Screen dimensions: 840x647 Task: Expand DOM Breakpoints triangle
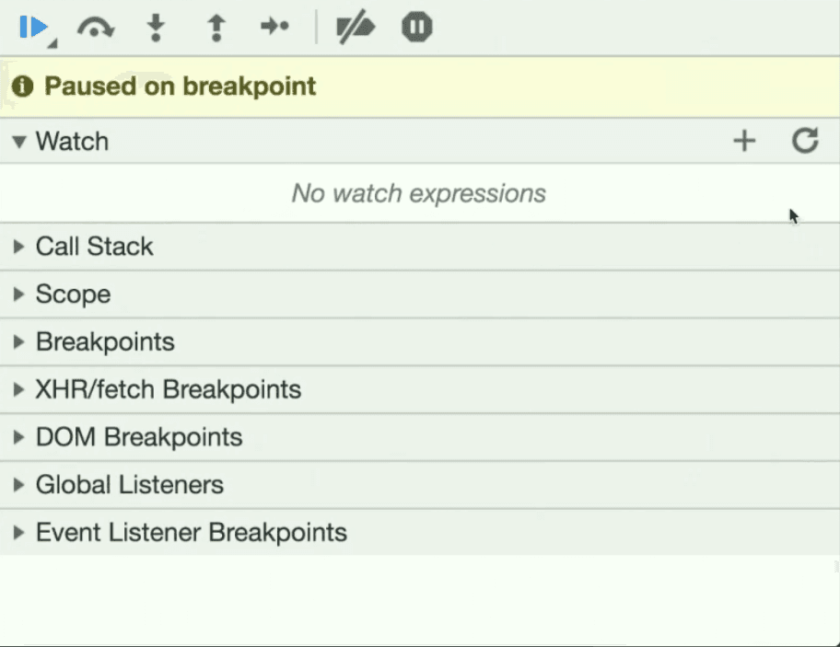[18, 437]
